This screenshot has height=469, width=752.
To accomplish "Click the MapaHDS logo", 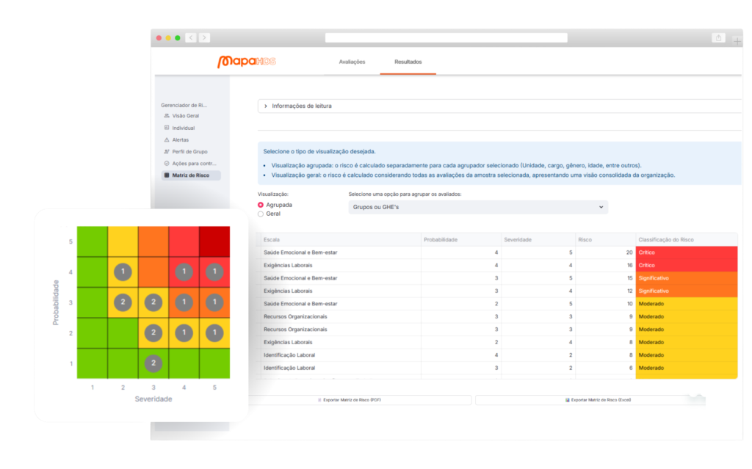I will point(246,62).
